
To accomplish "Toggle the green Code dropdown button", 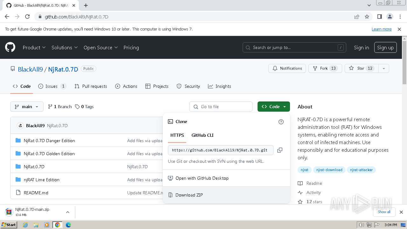I will (x=274, y=107).
